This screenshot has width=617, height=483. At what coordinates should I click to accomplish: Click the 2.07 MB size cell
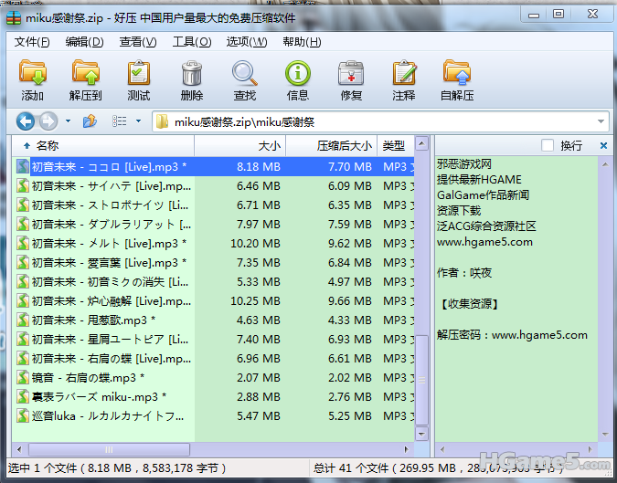[259, 378]
